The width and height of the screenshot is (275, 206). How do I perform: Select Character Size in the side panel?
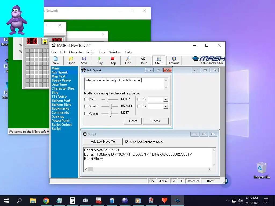pyautogui.click(x=63, y=89)
